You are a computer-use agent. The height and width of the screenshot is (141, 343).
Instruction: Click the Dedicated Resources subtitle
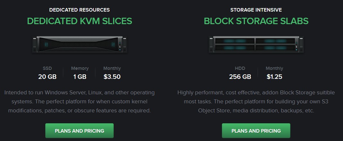79,10
